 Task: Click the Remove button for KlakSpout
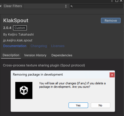click(x=111, y=20)
